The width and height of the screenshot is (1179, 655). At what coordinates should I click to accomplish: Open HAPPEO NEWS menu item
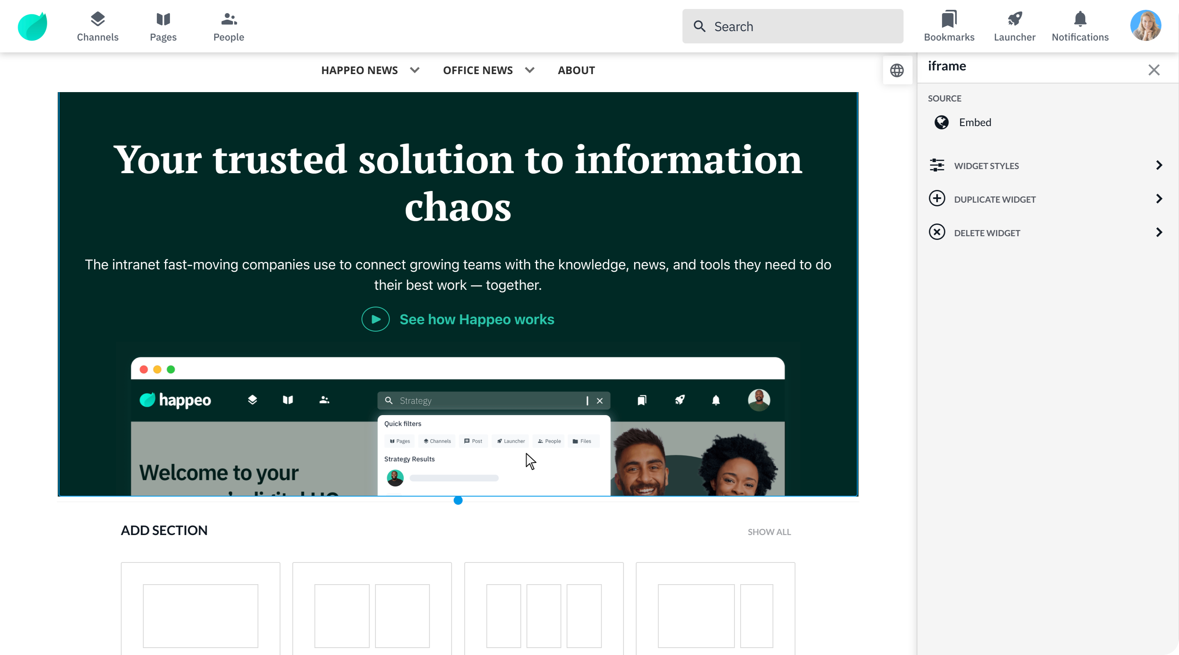359,70
